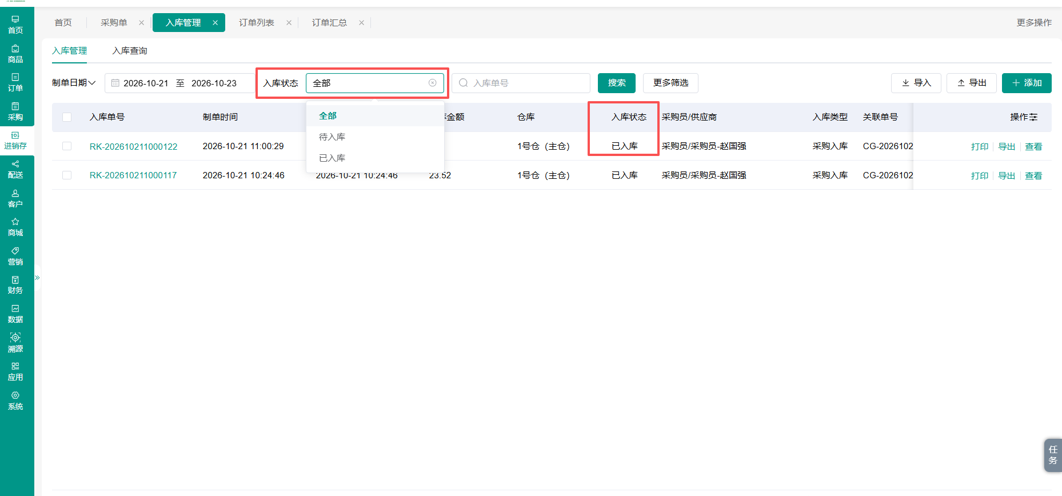Open the 采购 sidebar section

tap(15, 111)
